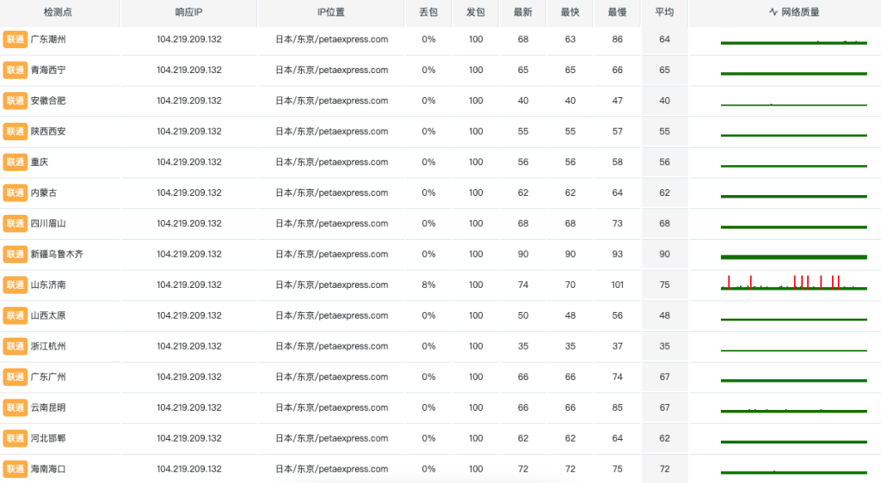Click the latest value 65 in 青海西宁 row
This screenshot has height=483, width=881.
522,70
